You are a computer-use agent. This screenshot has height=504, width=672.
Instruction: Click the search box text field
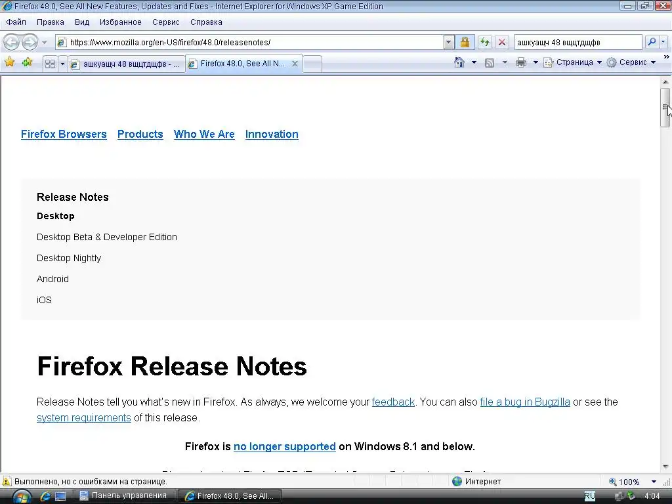click(578, 42)
